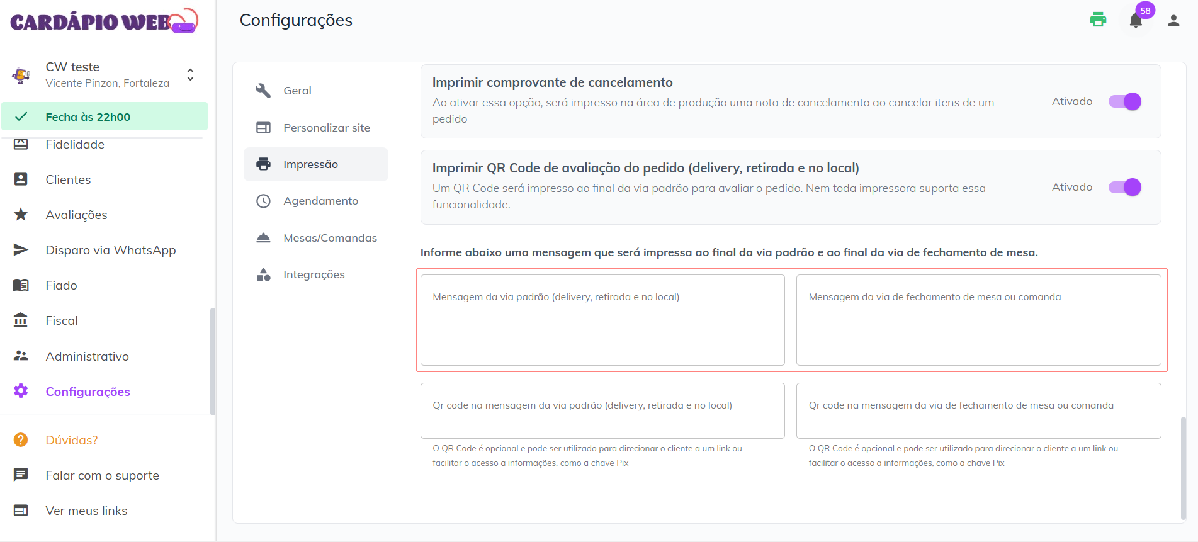Screen dimensions: 1198x542
Task: Expand the CW teste store selector
Action: (190, 75)
